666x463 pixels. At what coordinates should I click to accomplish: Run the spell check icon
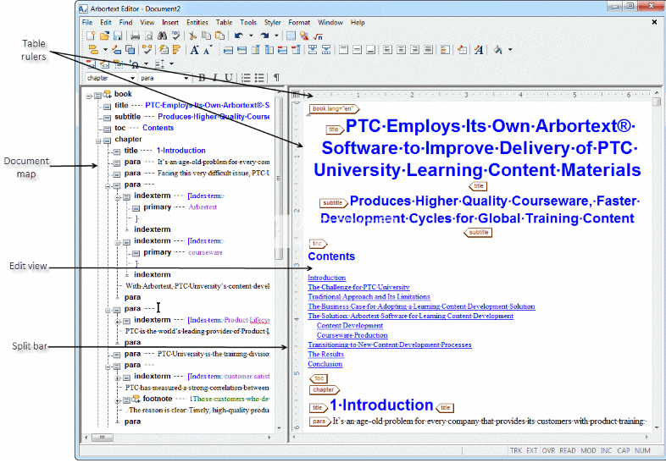pyautogui.click(x=175, y=36)
